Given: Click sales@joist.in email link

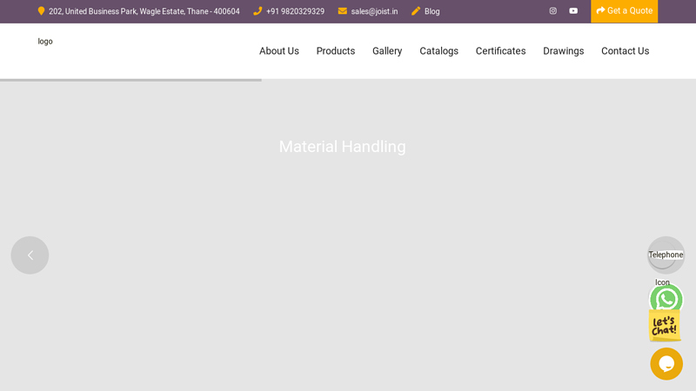Looking at the screenshot, I should tap(374, 11).
